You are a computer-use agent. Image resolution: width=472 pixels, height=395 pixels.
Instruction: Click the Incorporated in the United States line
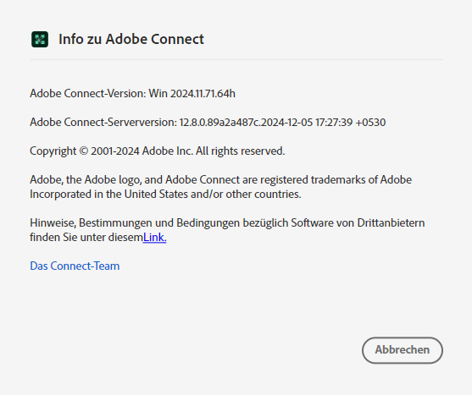[x=165, y=194]
